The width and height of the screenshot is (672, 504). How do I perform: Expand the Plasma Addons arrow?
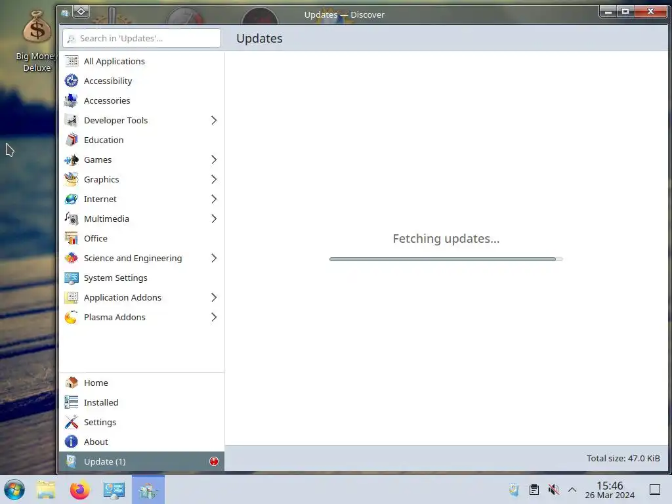(x=214, y=318)
